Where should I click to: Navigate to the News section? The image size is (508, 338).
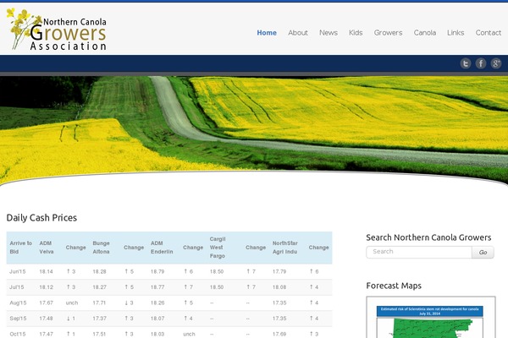tap(329, 33)
